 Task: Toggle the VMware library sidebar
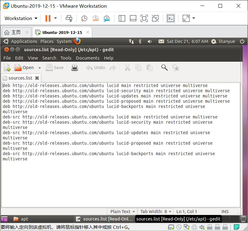(122, 18)
